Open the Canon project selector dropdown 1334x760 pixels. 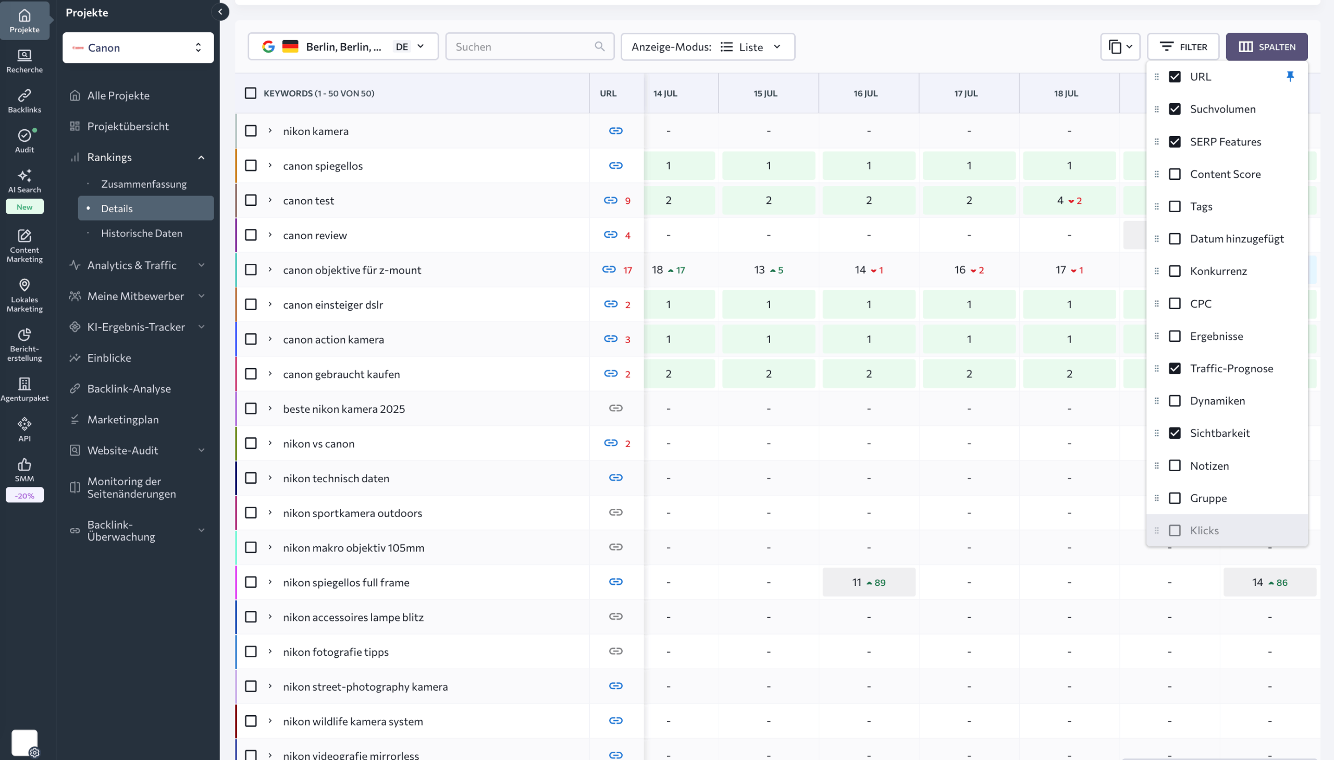pyautogui.click(x=138, y=47)
